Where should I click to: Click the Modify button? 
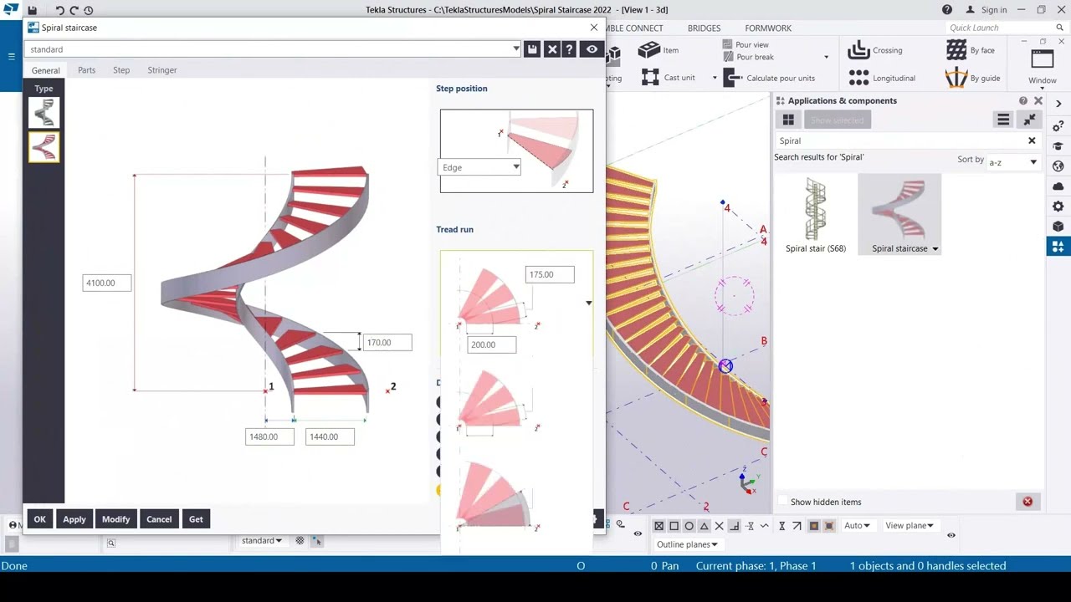coord(116,519)
